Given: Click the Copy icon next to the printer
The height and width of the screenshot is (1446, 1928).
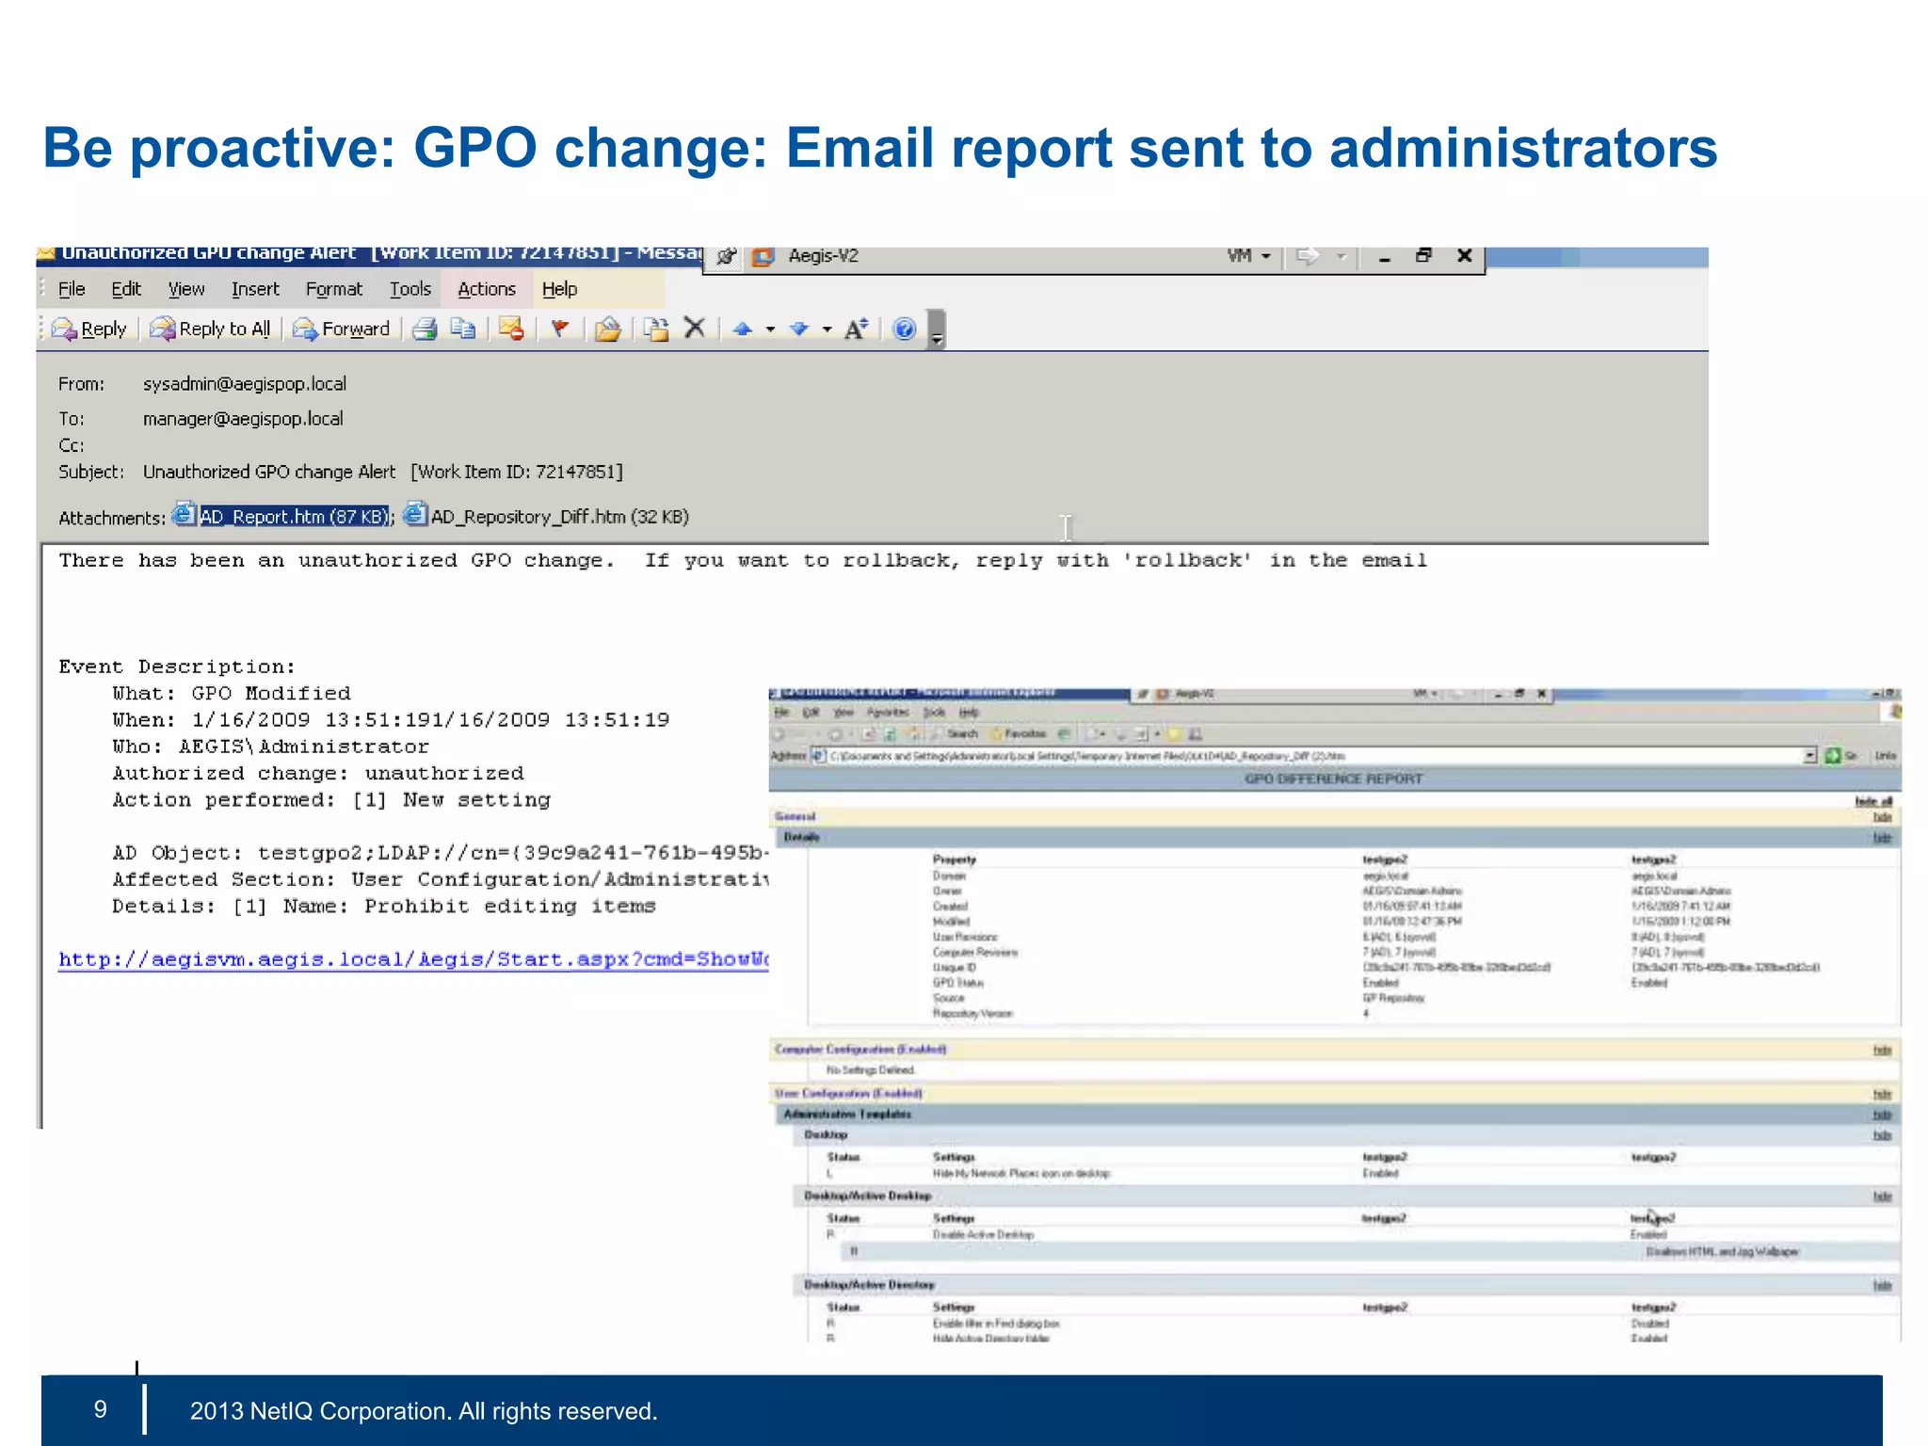Looking at the screenshot, I should (463, 329).
